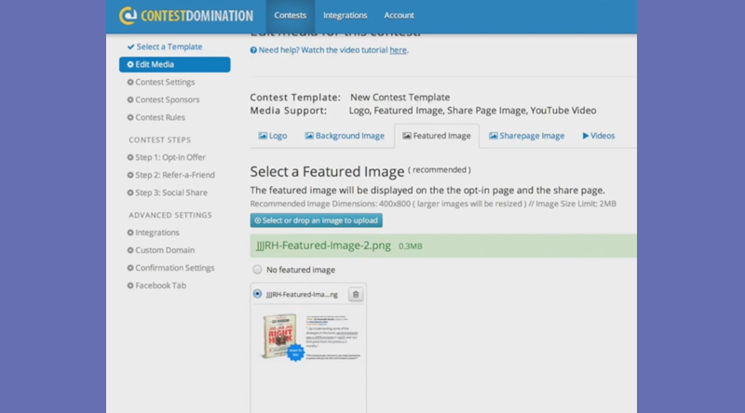Select the No featured image radio button

[x=257, y=270]
